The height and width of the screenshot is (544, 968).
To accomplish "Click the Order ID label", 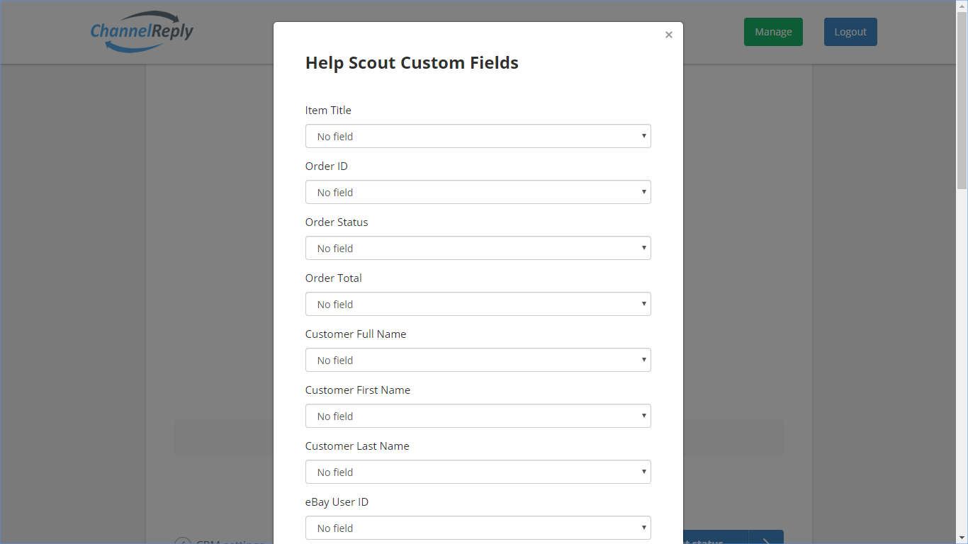I will click(x=327, y=166).
